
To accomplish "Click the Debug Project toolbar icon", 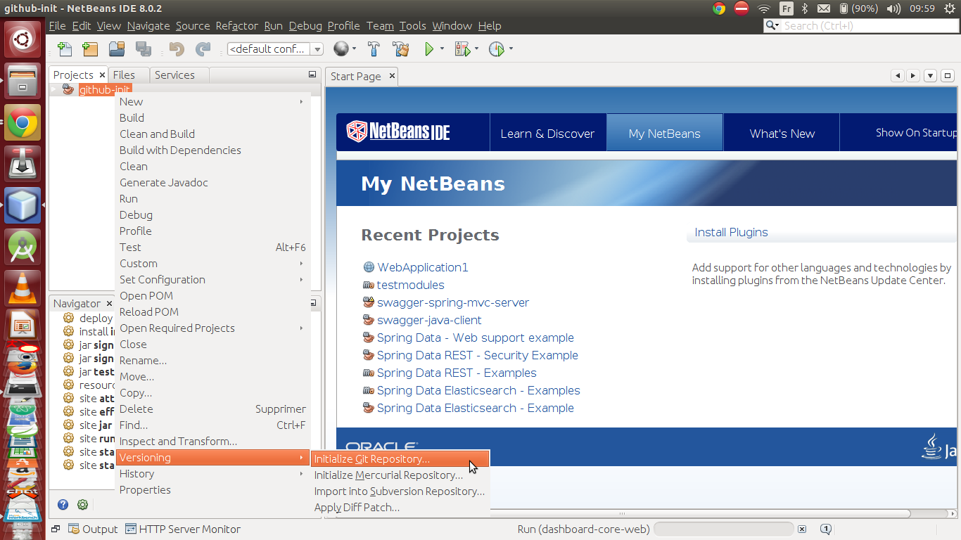I will [x=462, y=49].
